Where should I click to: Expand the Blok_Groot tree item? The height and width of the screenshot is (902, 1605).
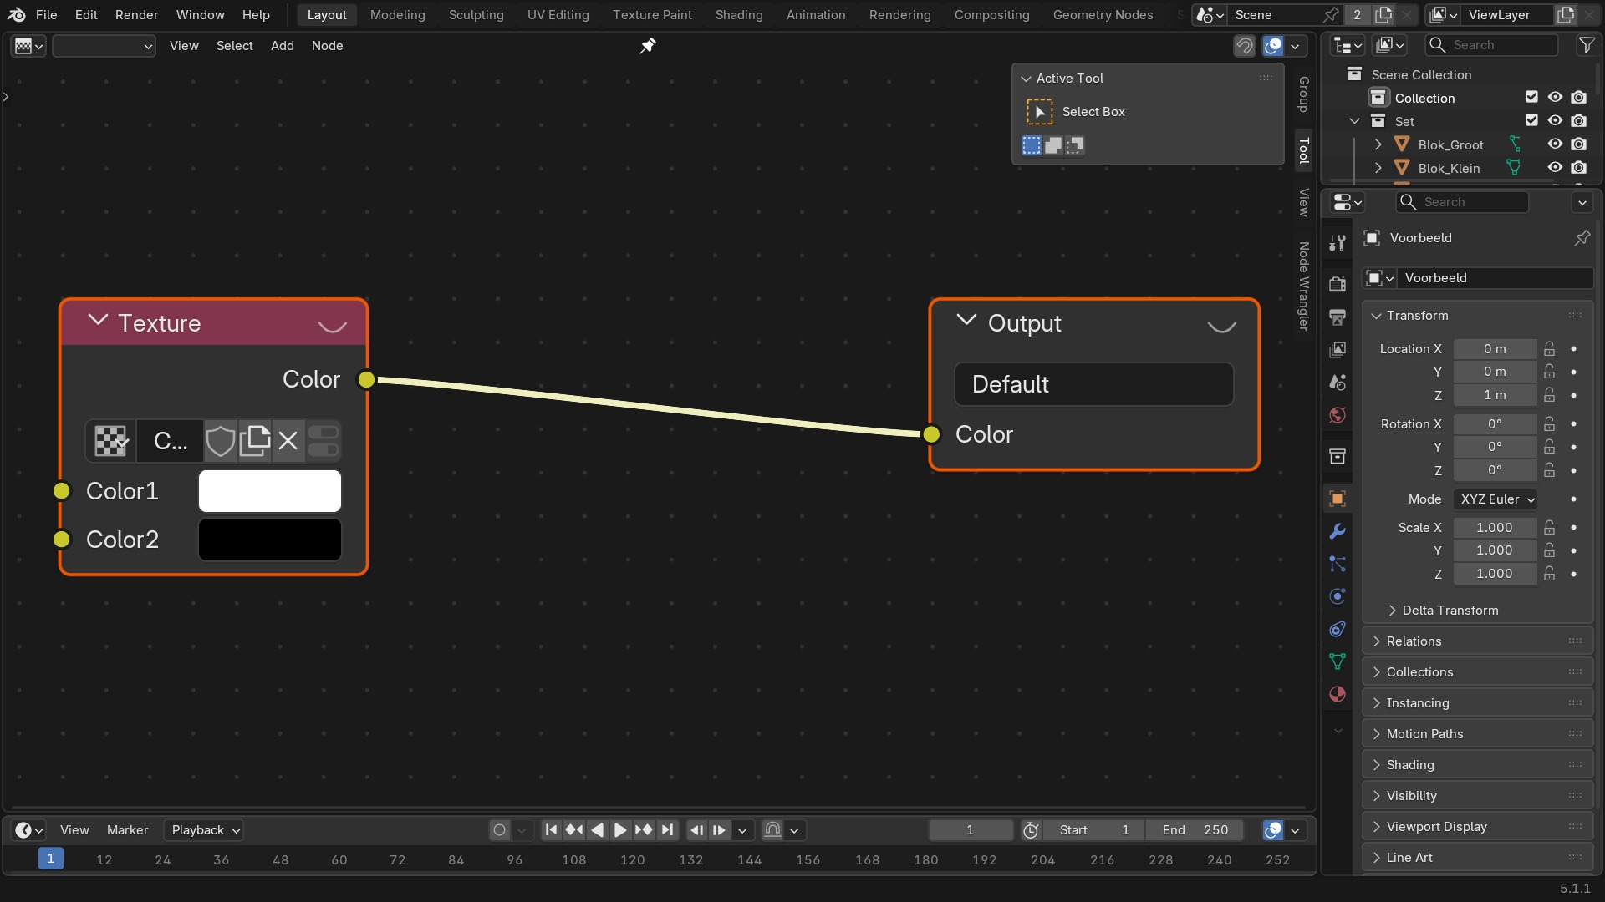click(1378, 144)
